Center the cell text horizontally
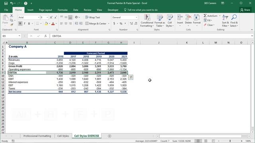 pyautogui.click(x=66, y=23)
